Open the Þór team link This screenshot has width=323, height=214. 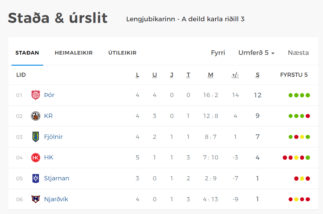(49, 95)
